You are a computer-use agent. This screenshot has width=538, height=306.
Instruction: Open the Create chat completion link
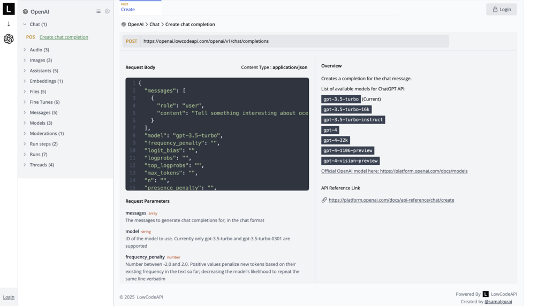[x=64, y=37]
